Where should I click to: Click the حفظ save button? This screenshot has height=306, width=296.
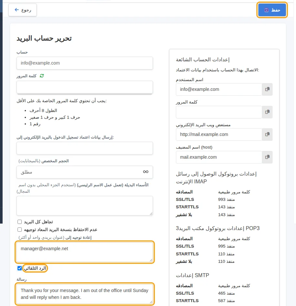272,10
